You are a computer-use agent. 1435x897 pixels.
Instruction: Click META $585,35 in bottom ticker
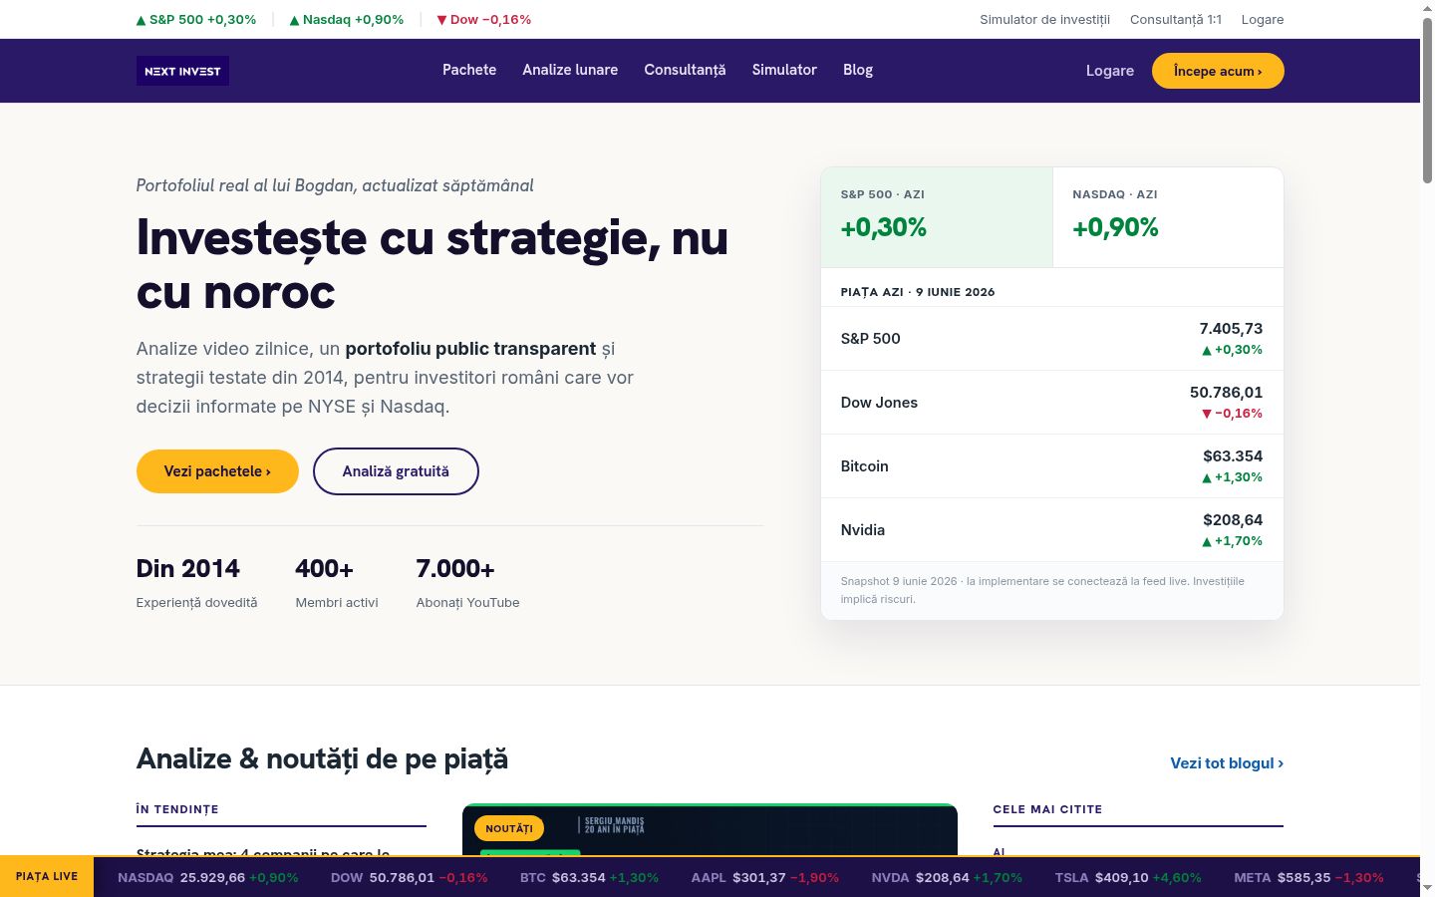pyautogui.click(x=1308, y=878)
